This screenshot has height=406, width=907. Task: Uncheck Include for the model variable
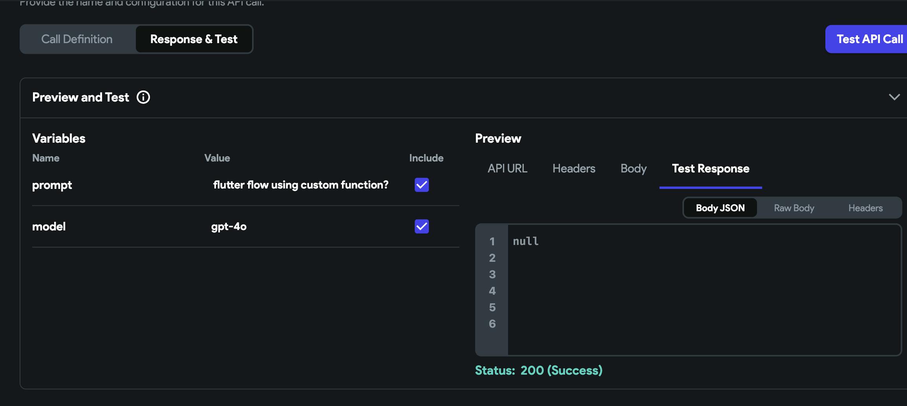[x=422, y=227]
